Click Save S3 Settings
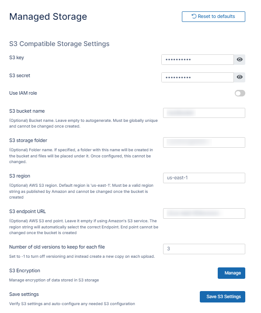The image size is (261, 313). 223,297
